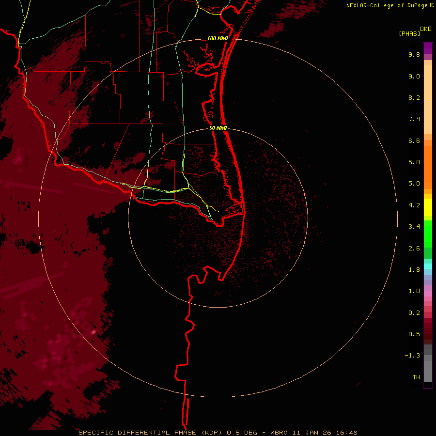Image resolution: width=436 pixels, height=436 pixels.
Task: Select the 50 NMI range ring label
Action: [218, 128]
